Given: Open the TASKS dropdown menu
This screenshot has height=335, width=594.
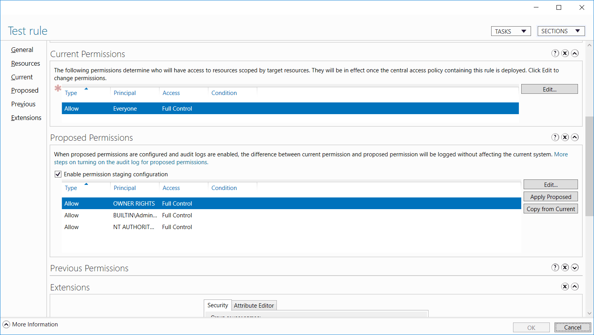Looking at the screenshot, I should coord(511,31).
